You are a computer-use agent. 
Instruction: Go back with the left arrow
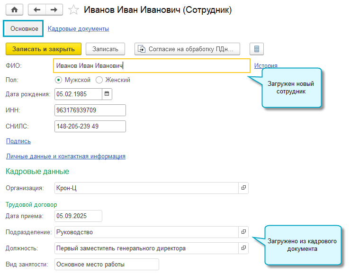pos(37,9)
